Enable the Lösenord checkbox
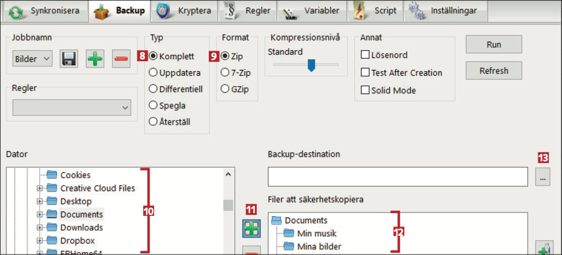This screenshot has width=562, height=255. point(366,55)
